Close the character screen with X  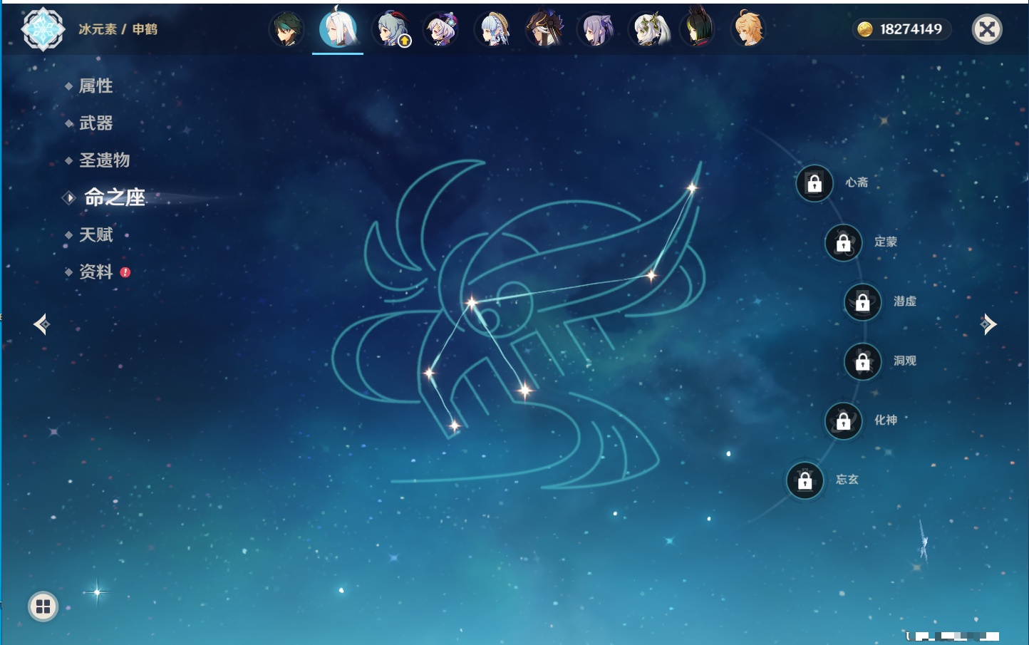tap(987, 29)
